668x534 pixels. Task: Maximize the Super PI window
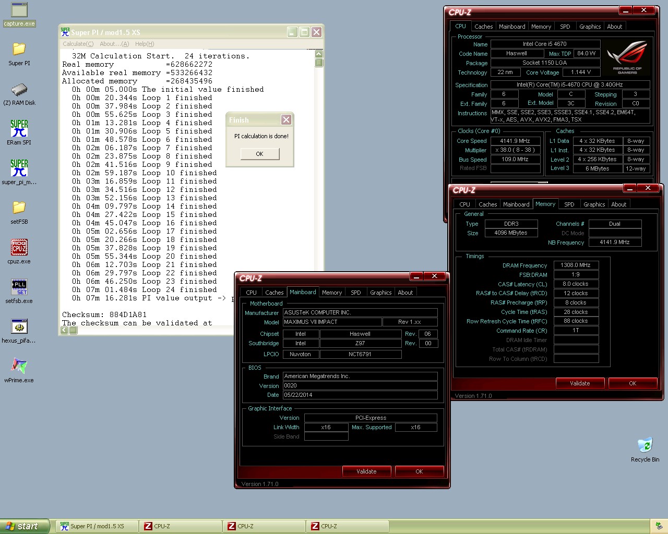(304, 32)
